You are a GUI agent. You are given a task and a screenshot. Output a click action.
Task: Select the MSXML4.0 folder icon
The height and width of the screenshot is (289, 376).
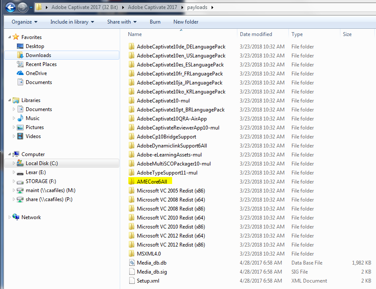131,253
